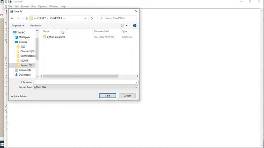Create a New folder
The width and height of the screenshot is (264, 148).
pos(35,25)
